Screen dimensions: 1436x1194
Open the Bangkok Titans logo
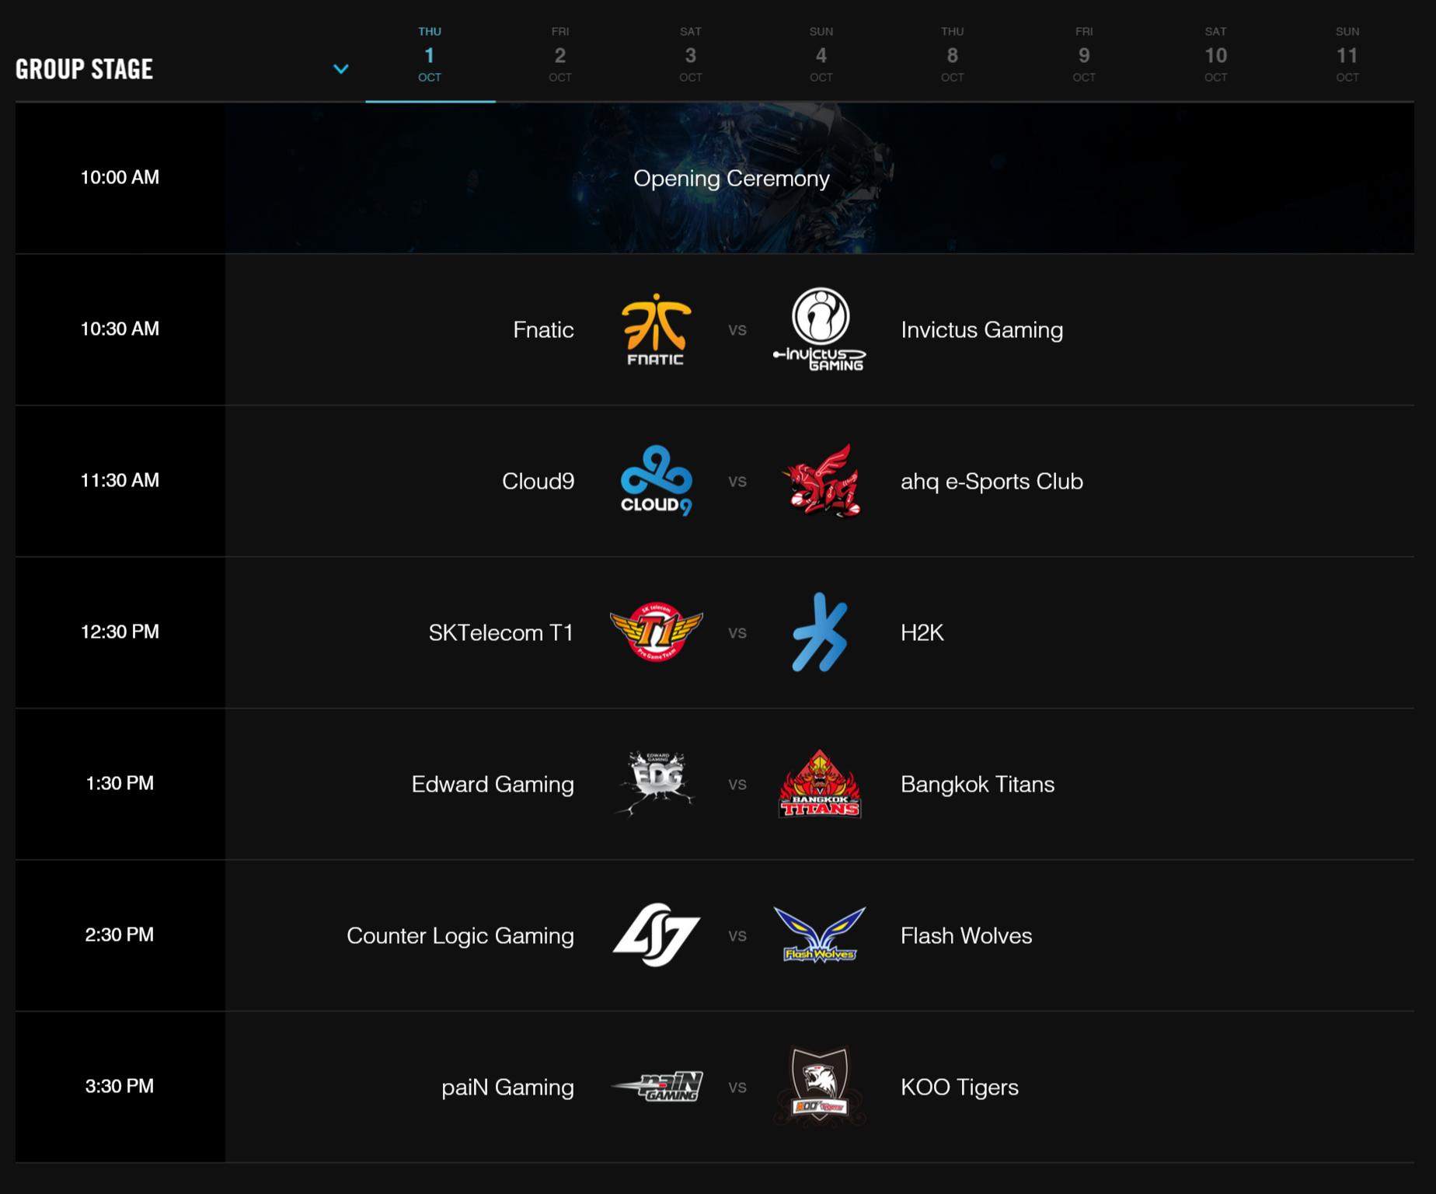(x=820, y=783)
